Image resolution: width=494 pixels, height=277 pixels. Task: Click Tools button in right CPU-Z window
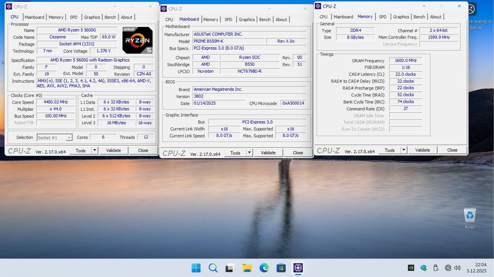pos(390,150)
